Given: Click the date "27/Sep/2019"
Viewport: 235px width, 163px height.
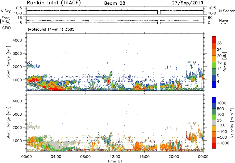Looking at the screenshot, I should [187, 3].
